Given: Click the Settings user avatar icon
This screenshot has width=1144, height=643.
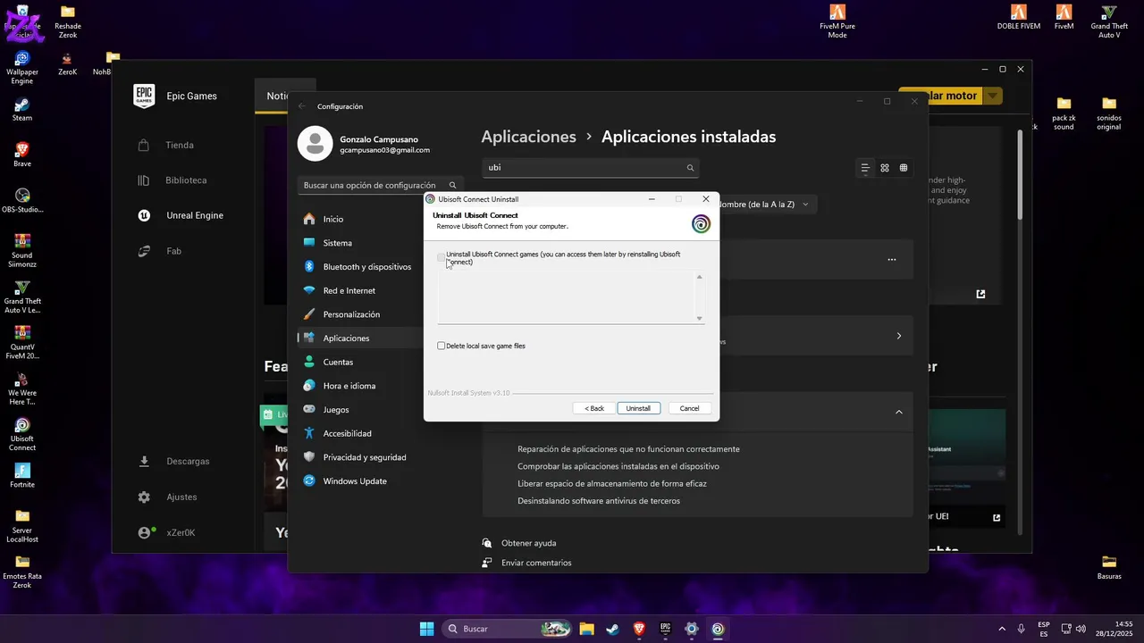Looking at the screenshot, I should tap(315, 144).
